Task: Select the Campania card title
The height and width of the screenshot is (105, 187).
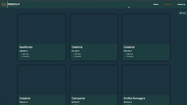Action: click(78, 98)
